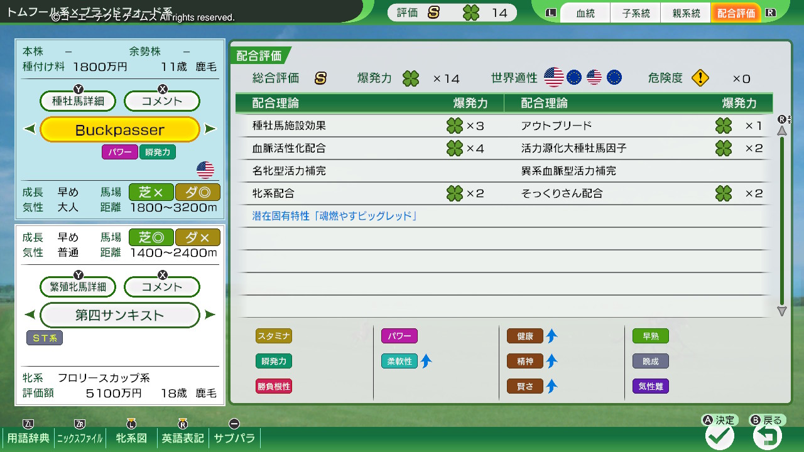Click the blue arrow next to 柔軟性

point(426,361)
